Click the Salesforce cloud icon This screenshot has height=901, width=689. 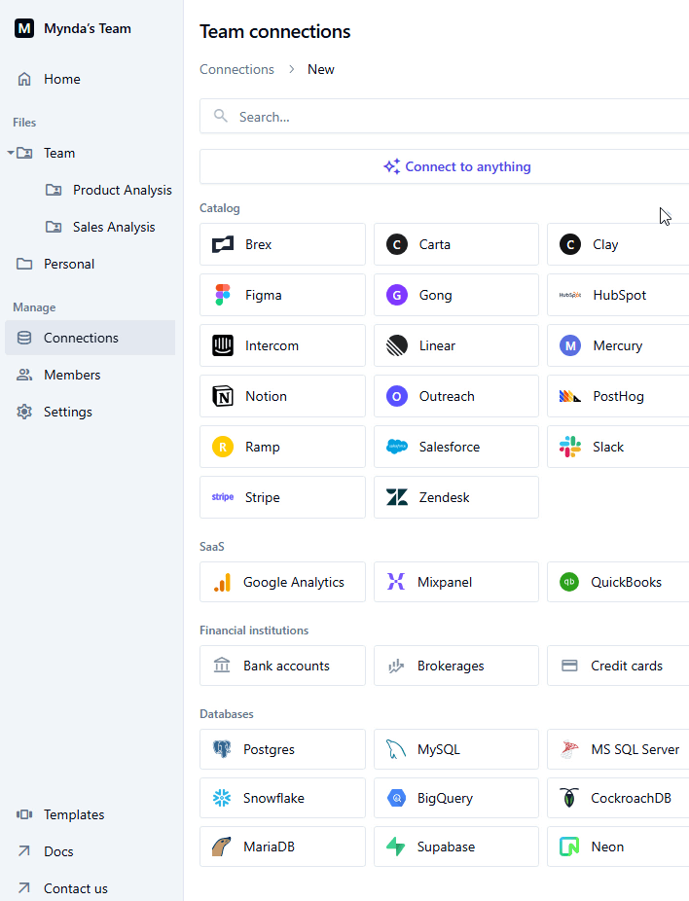[x=396, y=447]
